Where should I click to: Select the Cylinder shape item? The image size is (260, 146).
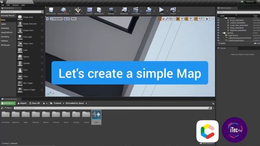click(30, 63)
